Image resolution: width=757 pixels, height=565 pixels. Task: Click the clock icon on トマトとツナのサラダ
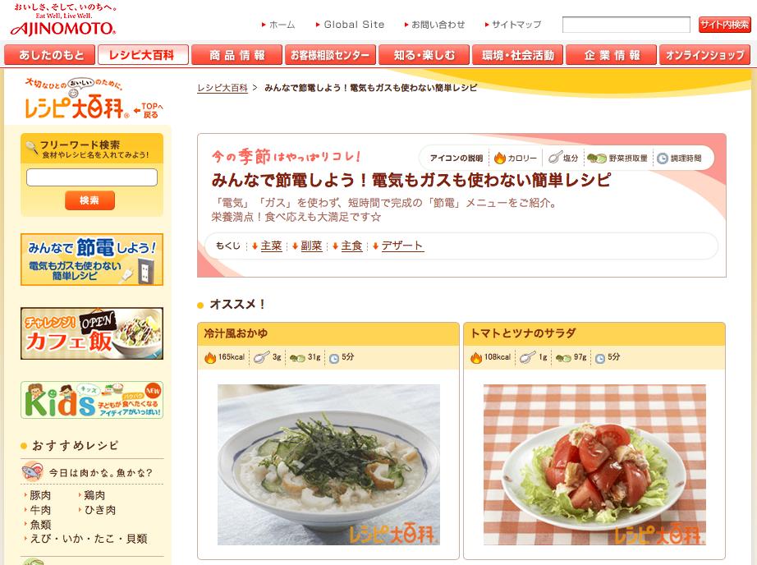[x=599, y=358]
